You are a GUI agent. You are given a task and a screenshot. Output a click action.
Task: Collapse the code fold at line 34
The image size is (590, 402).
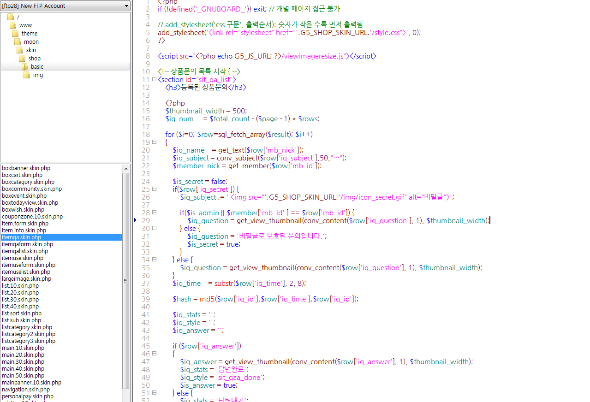coord(154,260)
